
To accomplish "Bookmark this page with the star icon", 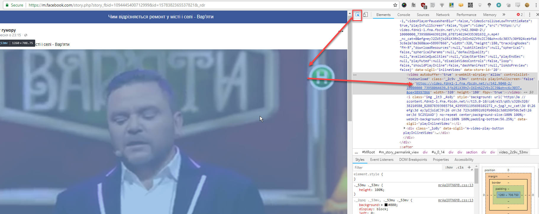I will point(395,5).
